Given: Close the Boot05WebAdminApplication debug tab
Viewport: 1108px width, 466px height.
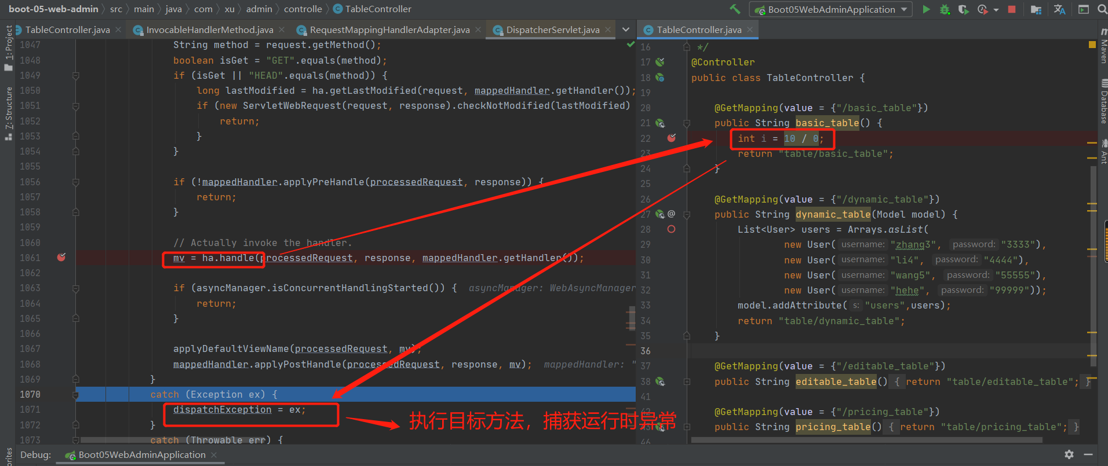Looking at the screenshot, I should (x=214, y=455).
